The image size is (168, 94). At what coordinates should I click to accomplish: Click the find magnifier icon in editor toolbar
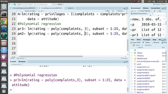(39, 11)
